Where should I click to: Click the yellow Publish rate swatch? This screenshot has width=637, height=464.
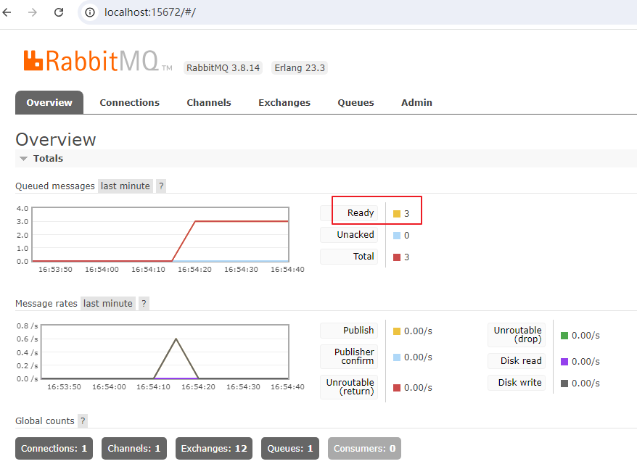pyautogui.click(x=397, y=331)
